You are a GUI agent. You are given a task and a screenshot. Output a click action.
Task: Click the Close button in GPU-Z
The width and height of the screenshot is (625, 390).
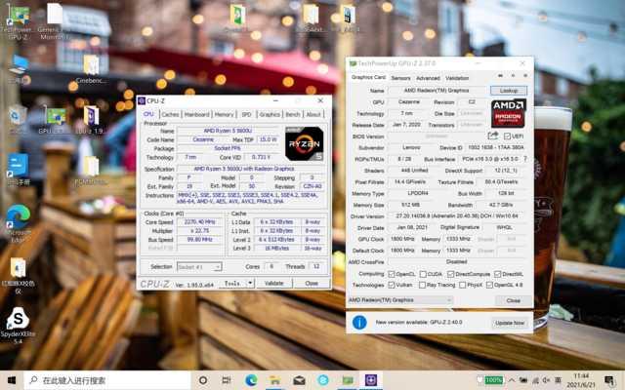pos(513,300)
